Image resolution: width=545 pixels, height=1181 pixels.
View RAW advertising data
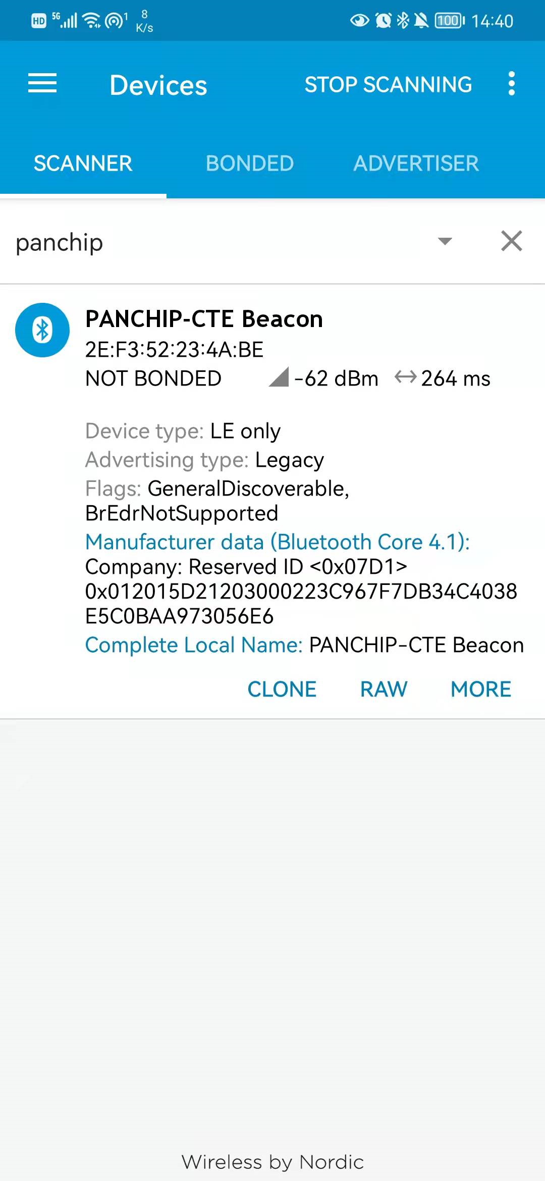coord(384,689)
